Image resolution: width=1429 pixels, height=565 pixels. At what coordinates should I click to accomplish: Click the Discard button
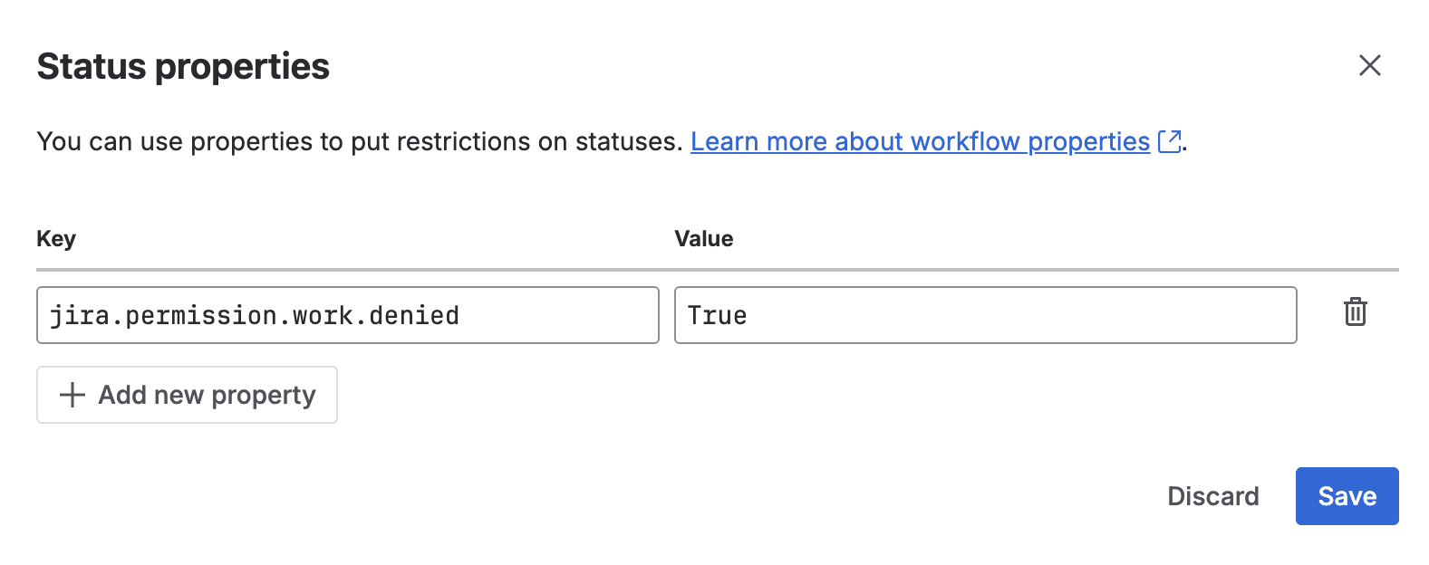point(1212,496)
